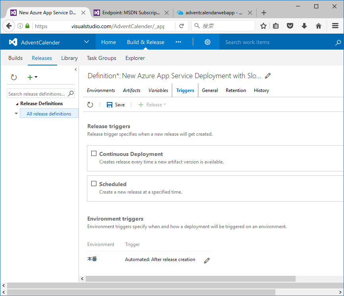The height and width of the screenshot is (296, 344).
Task: Open the more hubs ellipsis menu
Action: click(179, 42)
